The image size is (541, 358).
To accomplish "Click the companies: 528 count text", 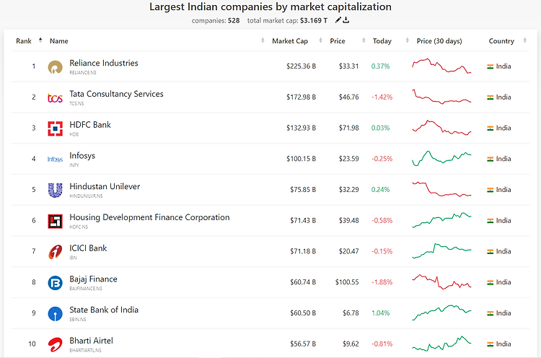I will click(x=216, y=21).
